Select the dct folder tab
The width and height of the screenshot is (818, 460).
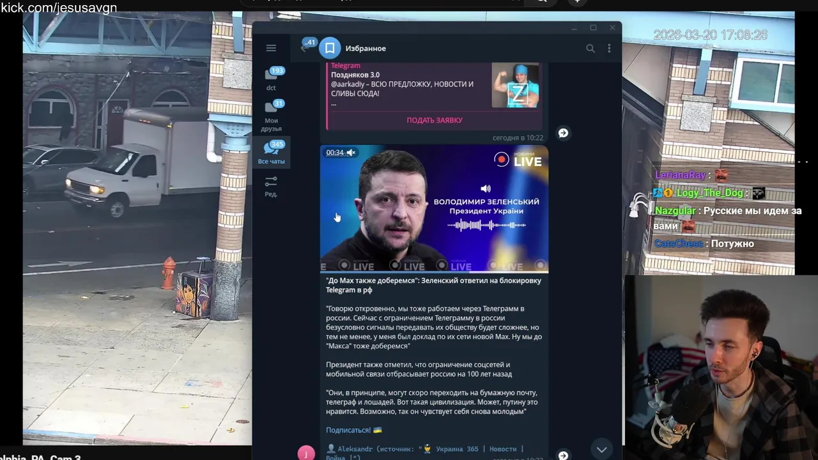click(271, 79)
